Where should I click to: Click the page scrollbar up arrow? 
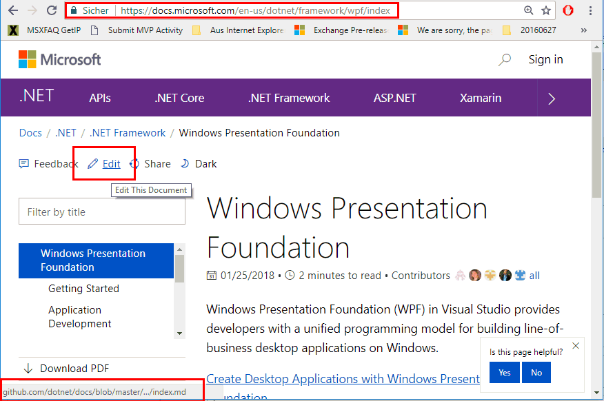click(x=597, y=47)
